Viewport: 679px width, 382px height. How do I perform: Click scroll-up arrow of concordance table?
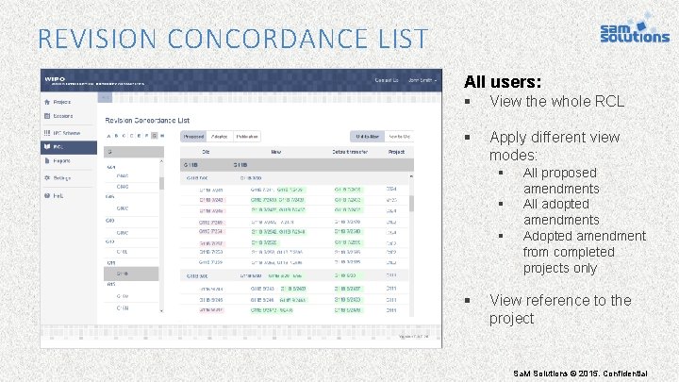click(x=411, y=176)
